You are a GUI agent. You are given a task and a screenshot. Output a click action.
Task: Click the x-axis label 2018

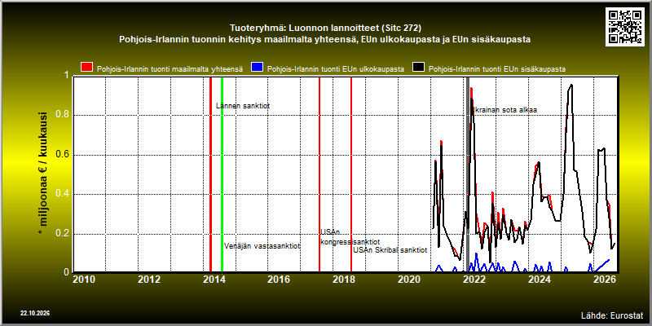point(343,280)
